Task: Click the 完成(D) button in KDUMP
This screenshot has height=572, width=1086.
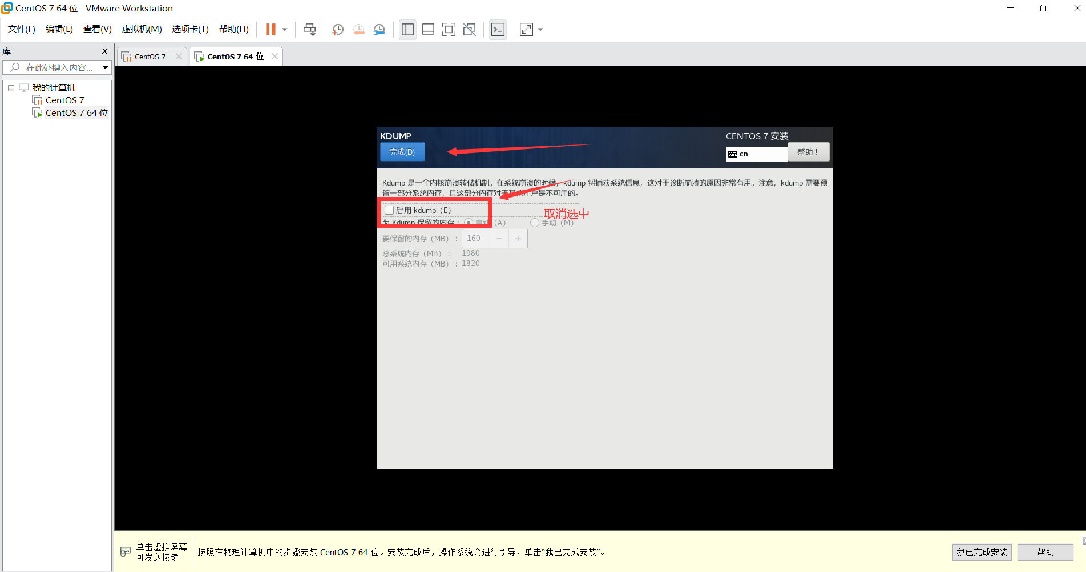Action: click(x=402, y=152)
